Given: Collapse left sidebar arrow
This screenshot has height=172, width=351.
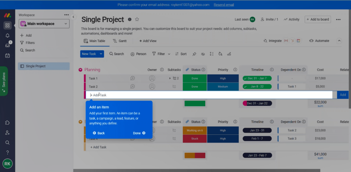Looking at the screenshot, I should click(73, 17).
